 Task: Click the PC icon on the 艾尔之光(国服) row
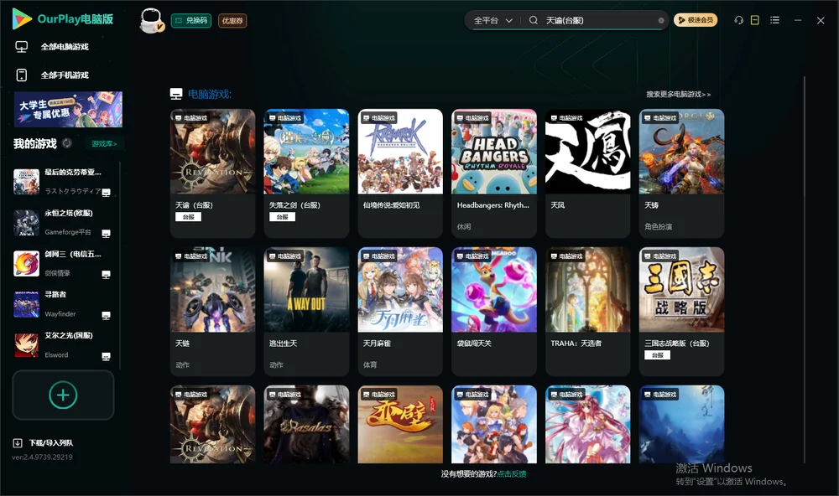click(x=106, y=357)
